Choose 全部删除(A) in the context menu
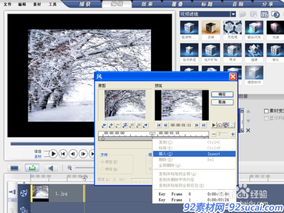The image size is (284, 213). [194, 165]
